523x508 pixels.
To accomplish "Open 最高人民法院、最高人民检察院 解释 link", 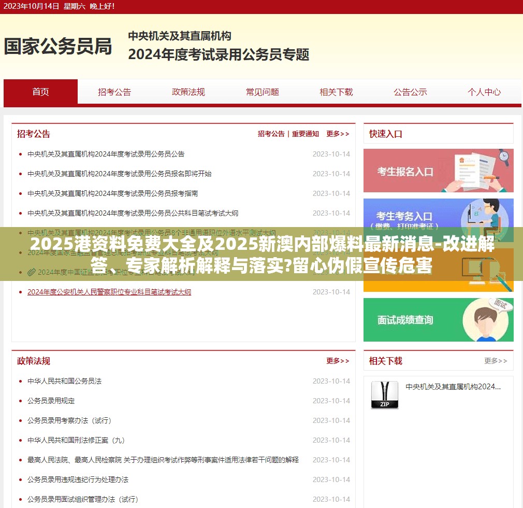I will [163, 460].
